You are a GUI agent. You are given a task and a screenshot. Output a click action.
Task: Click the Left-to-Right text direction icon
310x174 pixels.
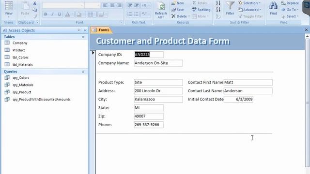pyautogui.click(x=145, y=5)
